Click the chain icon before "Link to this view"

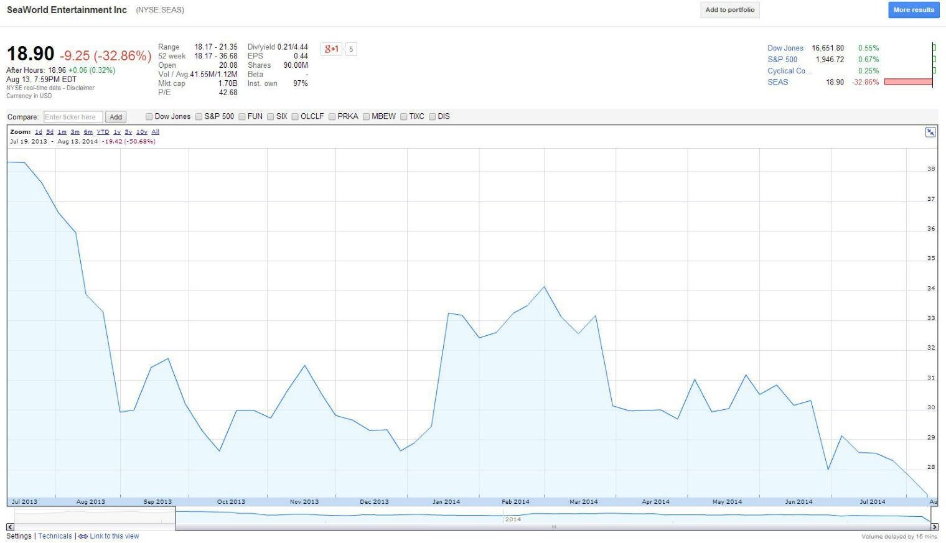tap(85, 536)
